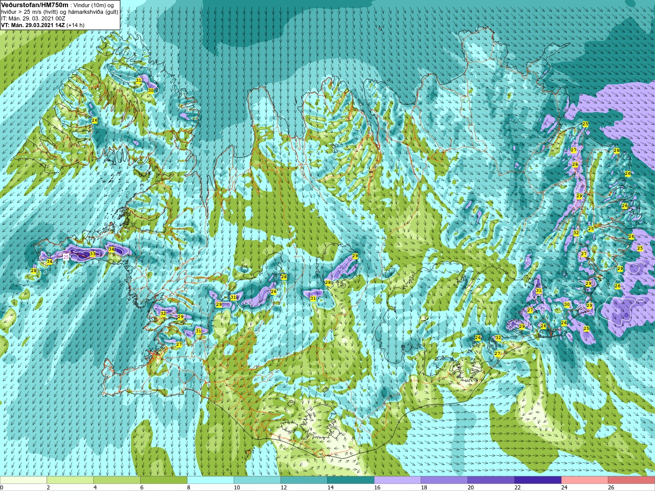Click the 'Vindur (10m) og' description text
Image resolution: width=655 pixels, height=491 pixels.
[x=94, y=5]
